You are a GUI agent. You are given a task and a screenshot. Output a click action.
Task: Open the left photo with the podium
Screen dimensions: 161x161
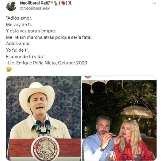44,118
